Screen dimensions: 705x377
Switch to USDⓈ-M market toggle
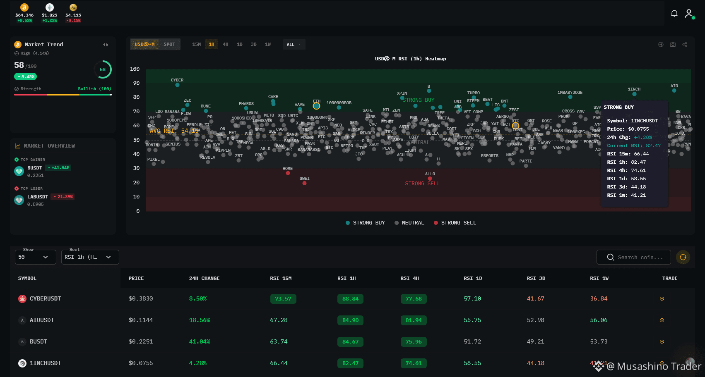[x=144, y=44]
